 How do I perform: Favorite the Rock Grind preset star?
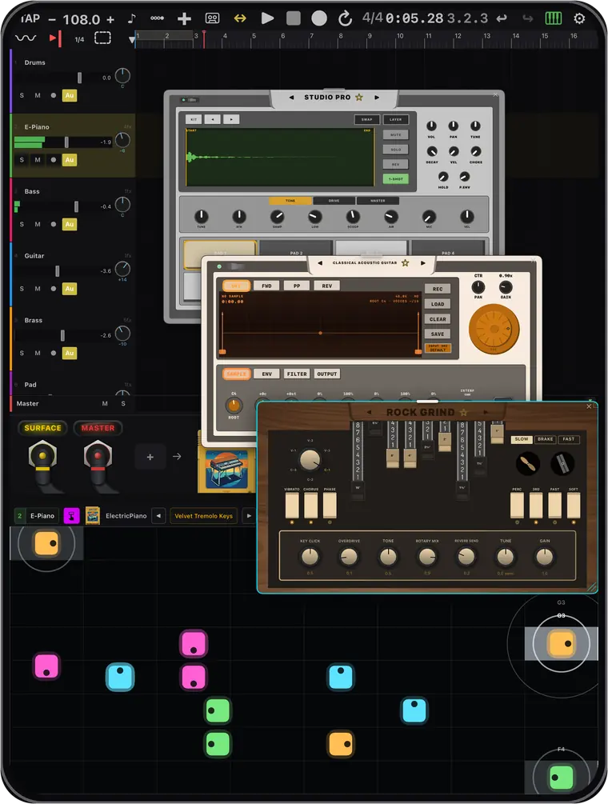[464, 412]
